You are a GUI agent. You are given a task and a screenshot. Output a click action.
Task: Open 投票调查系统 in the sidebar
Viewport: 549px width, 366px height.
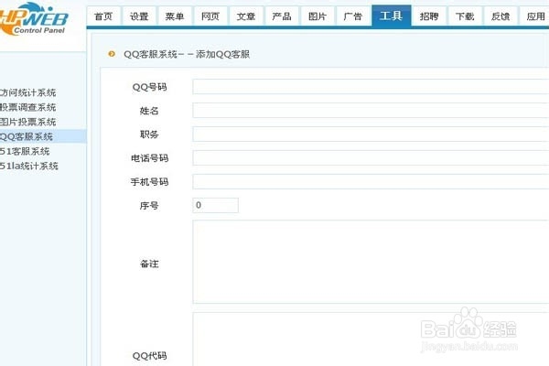pyautogui.click(x=28, y=108)
